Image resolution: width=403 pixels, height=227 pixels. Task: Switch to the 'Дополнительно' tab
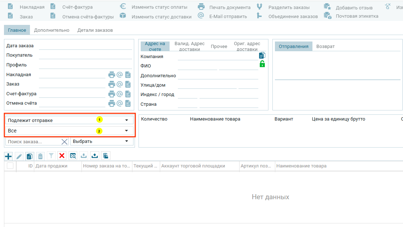pos(52,30)
